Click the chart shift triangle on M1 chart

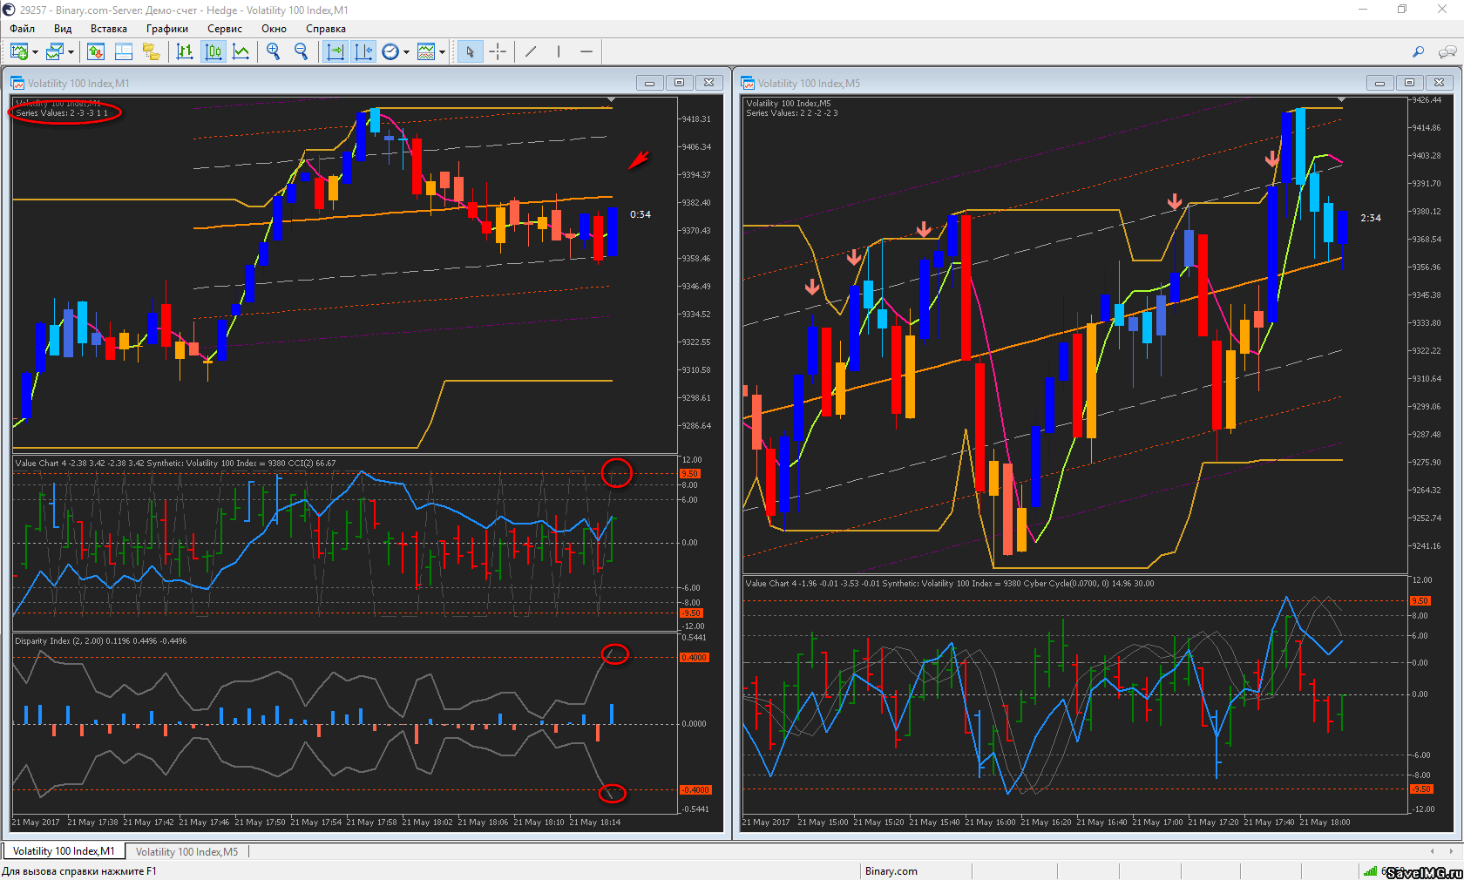pyautogui.click(x=612, y=100)
